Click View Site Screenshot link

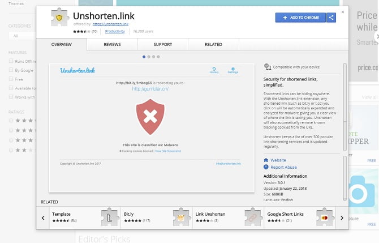[168, 151]
